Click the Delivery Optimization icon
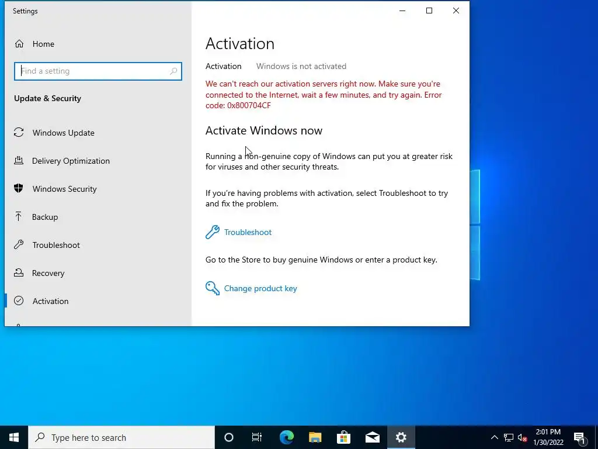Image resolution: width=598 pixels, height=449 pixels. pyautogui.click(x=19, y=160)
